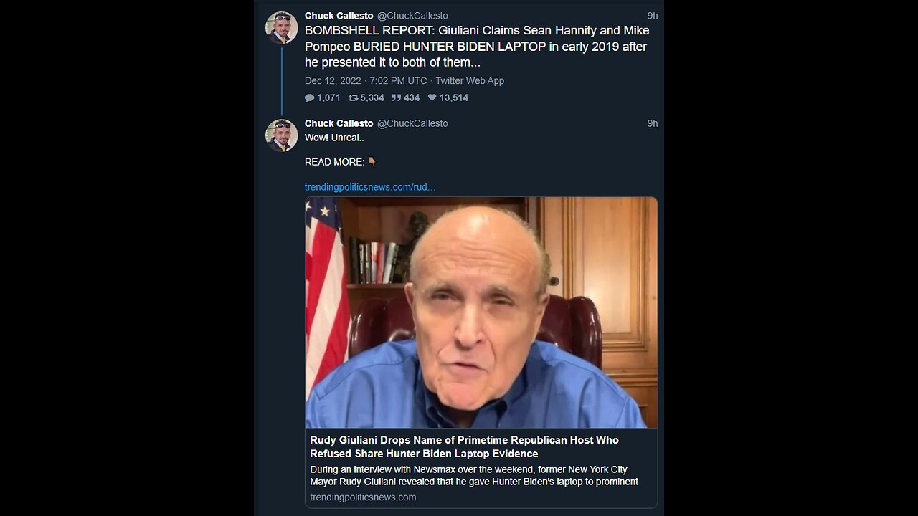Like the tweet with 13,514 likes
918x516 pixels.
pos(432,97)
